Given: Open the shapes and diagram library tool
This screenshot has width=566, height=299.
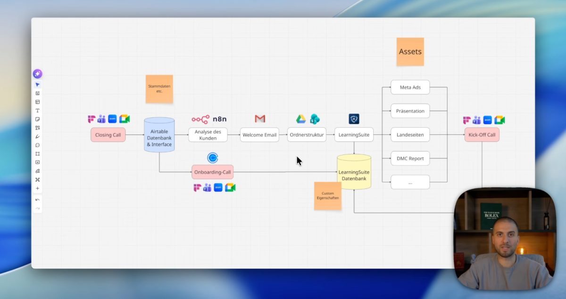Looking at the screenshot, I should pyautogui.click(x=37, y=171).
